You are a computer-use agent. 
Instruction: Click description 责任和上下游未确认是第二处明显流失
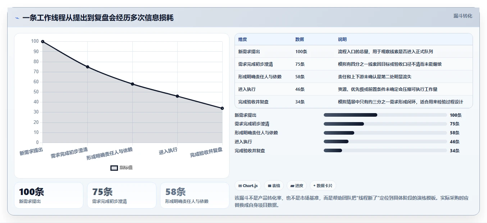pos(374,77)
